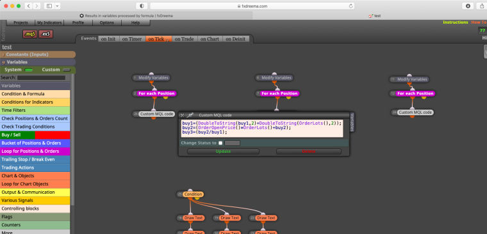Expand the Condition & Formula category
Viewport: 487px width, 234px height.
pos(35,94)
